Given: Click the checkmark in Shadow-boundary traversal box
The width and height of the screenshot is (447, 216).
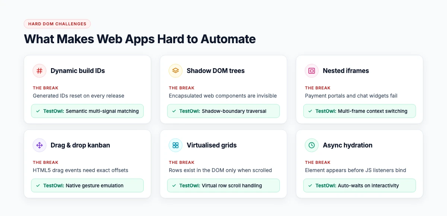Looking at the screenshot, I should 174,111.
